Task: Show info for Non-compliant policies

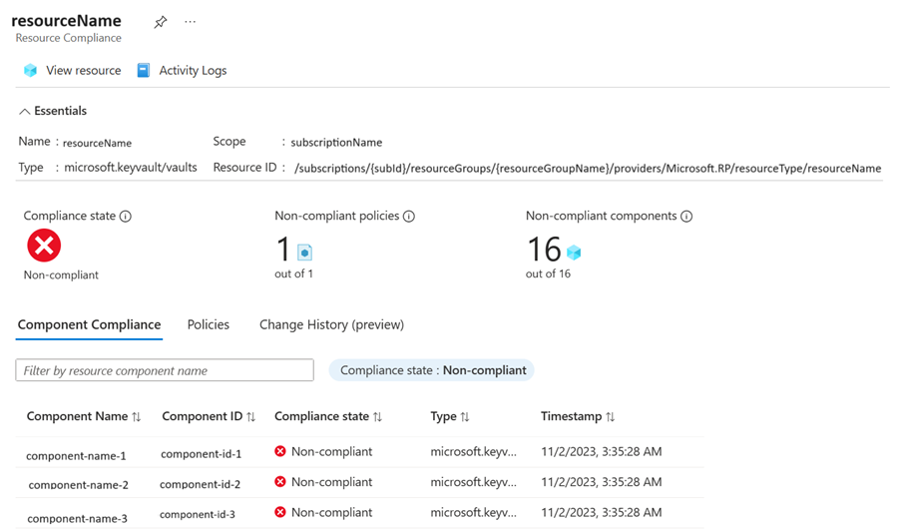Action: click(x=409, y=217)
